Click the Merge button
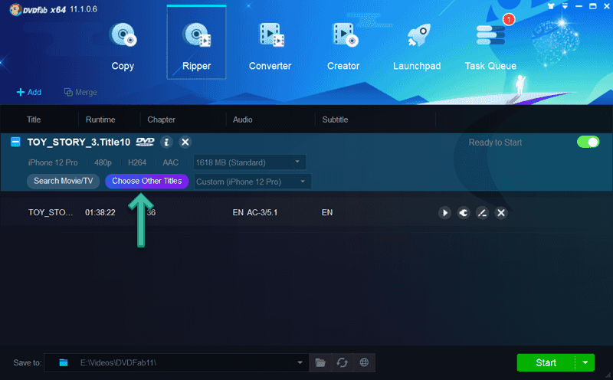The height and width of the screenshot is (380, 613). click(x=80, y=92)
